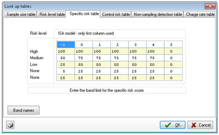
Task: Click Medium row cell showing 50
Action: (66, 58)
